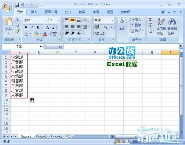Image resolution: width=185 pixels, height=145 pixels.
Task: Align cell text to the right
Action: tap(78, 27)
